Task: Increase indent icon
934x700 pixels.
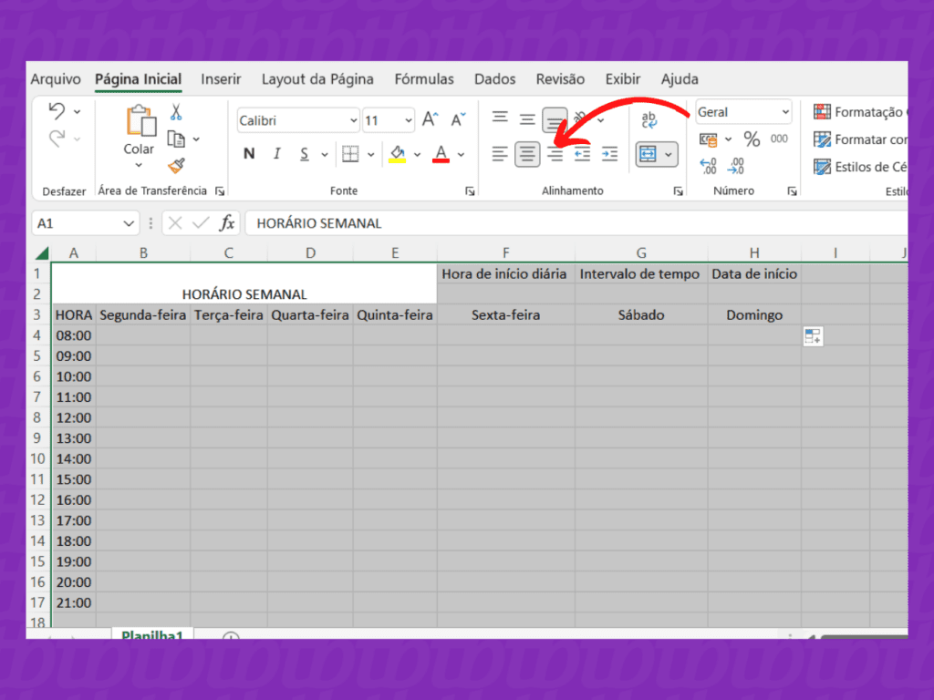Action: (x=609, y=154)
